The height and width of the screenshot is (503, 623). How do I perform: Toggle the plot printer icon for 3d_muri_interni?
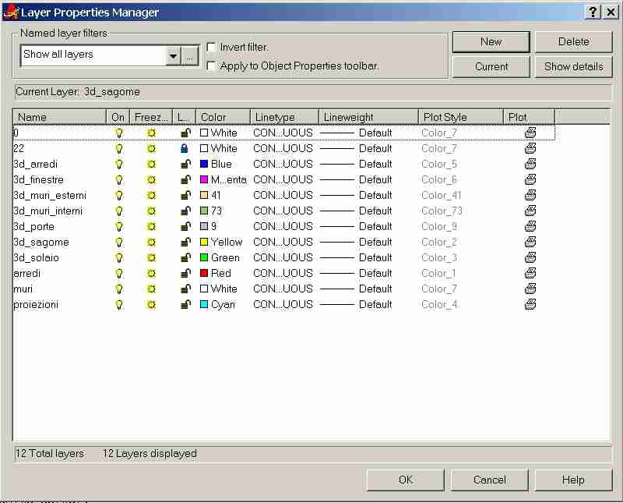[530, 211]
